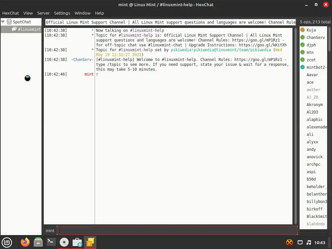Open the Terminal from the panel
Image resolution: width=332 pixels, height=249 pixels.
click(51, 242)
